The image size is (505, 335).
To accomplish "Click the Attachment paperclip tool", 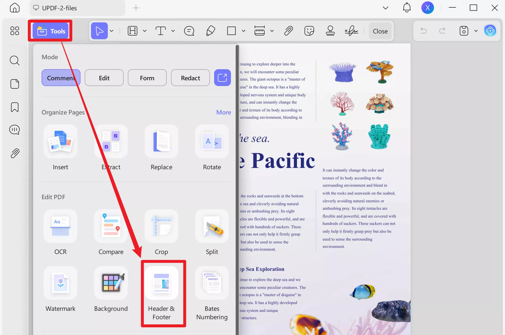I will click(x=288, y=31).
